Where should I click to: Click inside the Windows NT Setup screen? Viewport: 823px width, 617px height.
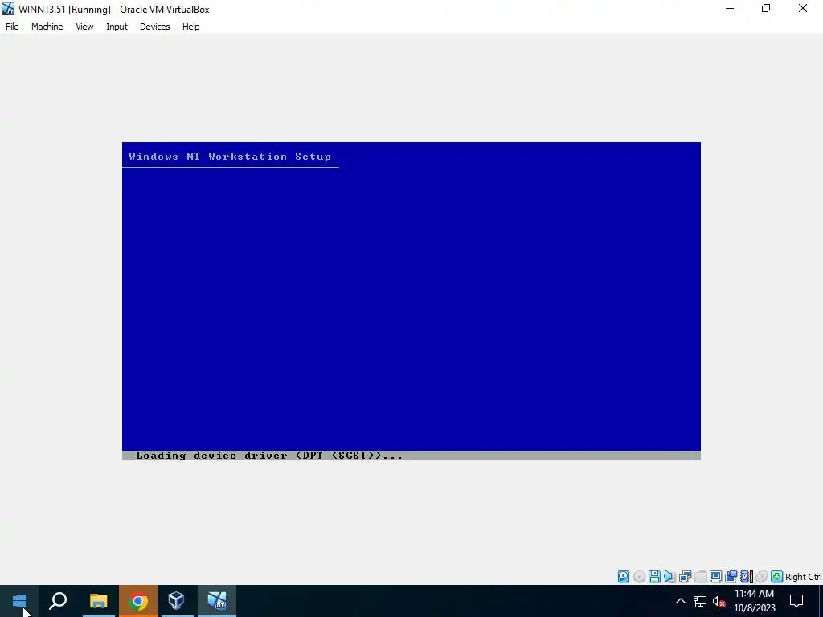point(411,301)
